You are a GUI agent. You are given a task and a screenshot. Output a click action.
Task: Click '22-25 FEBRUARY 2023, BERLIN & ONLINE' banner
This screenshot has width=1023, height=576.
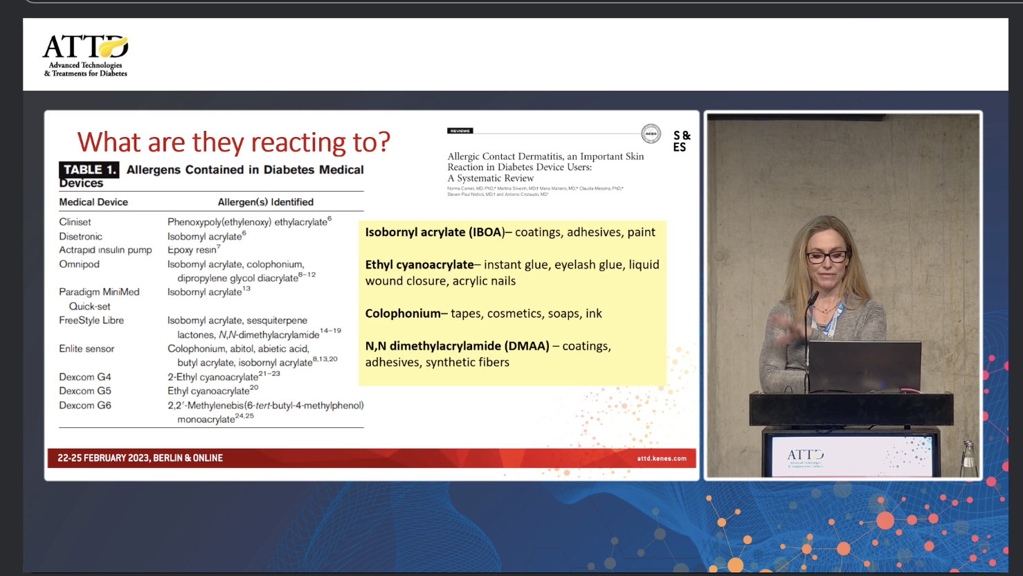[140, 458]
